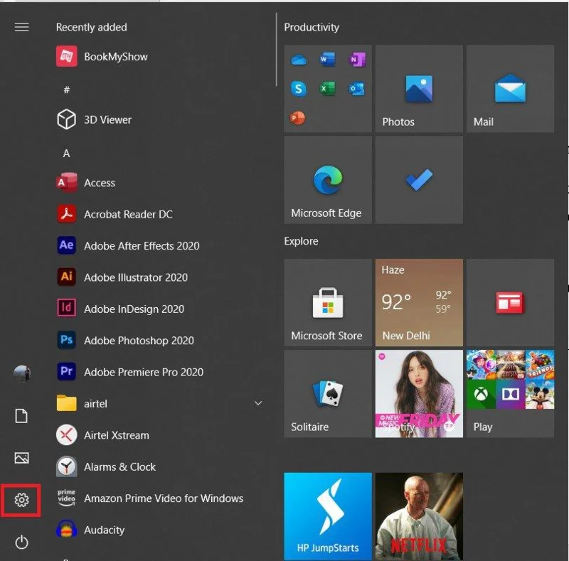Open the hamburger menu at top of Start
The width and height of the screenshot is (569, 561).
coord(21,27)
